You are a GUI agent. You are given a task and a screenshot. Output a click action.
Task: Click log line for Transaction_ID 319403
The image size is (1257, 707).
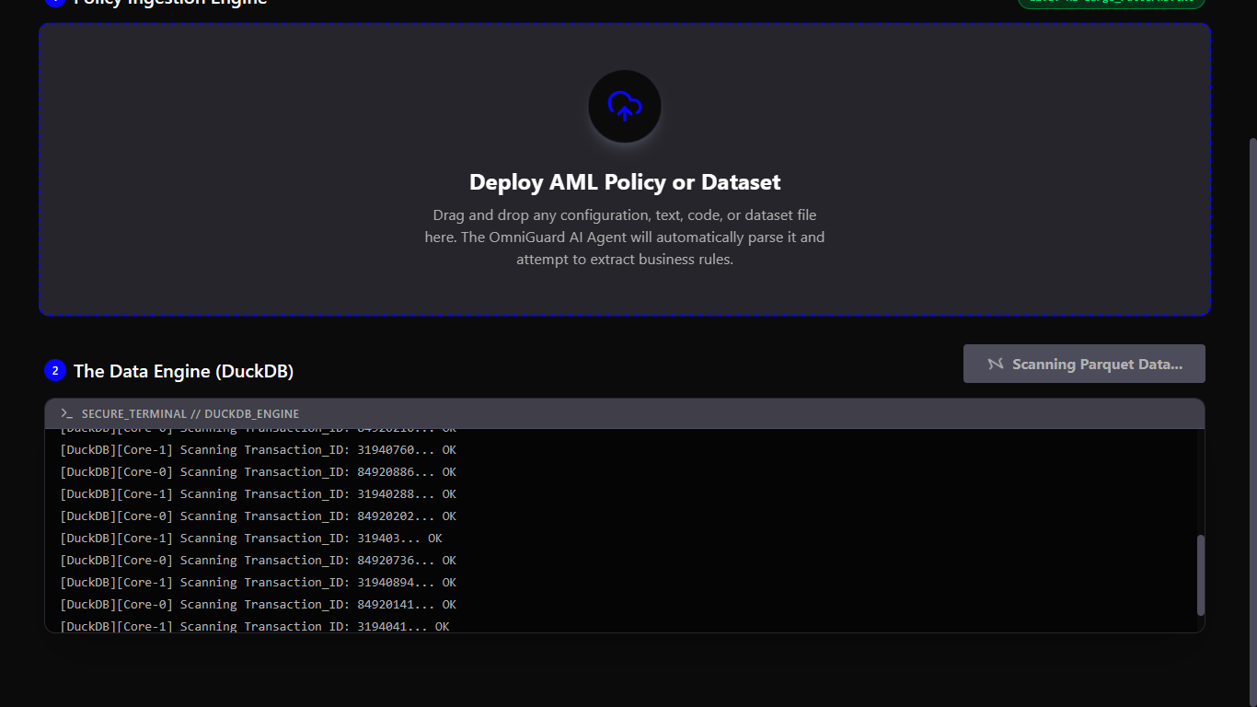pyautogui.click(x=250, y=539)
